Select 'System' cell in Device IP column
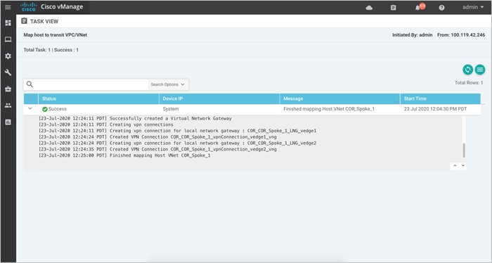This screenshot has height=263, width=492. pos(171,109)
